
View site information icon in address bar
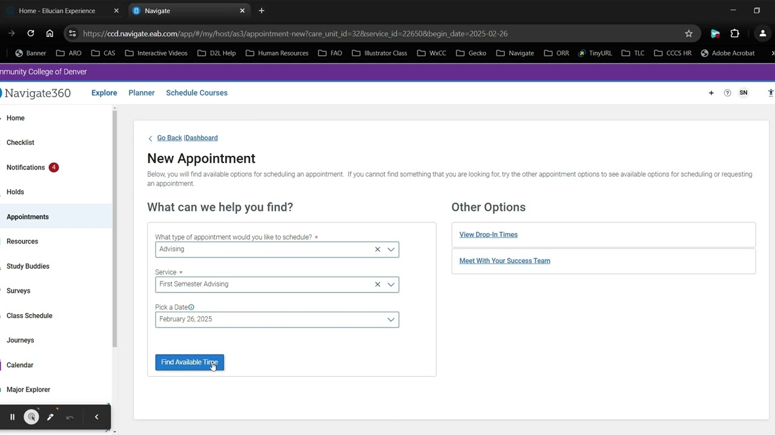coord(72,34)
